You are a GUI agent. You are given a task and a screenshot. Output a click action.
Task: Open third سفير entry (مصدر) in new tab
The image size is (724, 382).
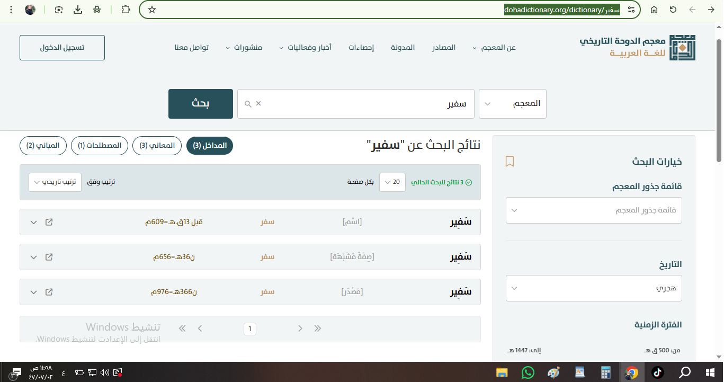(x=49, y=292)
